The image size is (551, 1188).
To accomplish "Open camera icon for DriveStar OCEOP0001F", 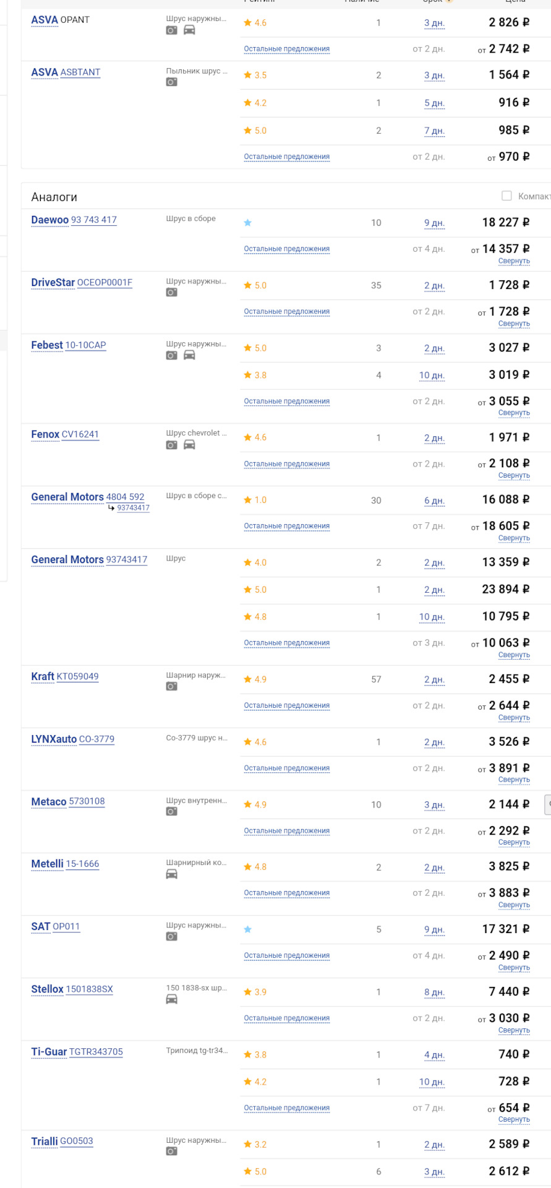I will click(x=171, y=293).
